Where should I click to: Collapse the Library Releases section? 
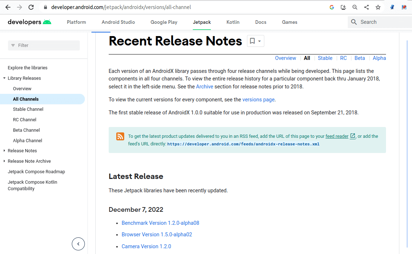point(4,78)
